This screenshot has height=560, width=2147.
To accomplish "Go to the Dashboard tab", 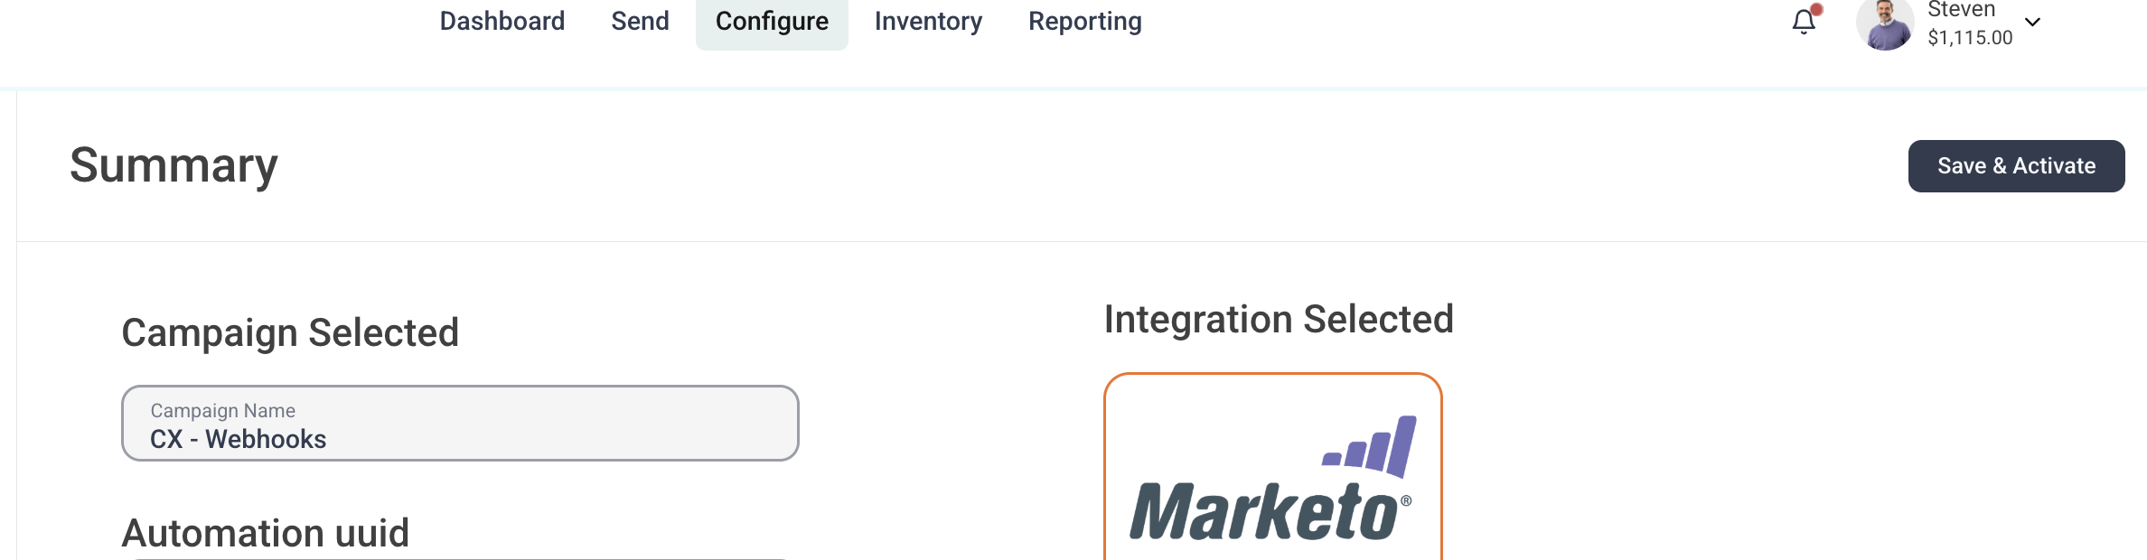I will (502, 21).
